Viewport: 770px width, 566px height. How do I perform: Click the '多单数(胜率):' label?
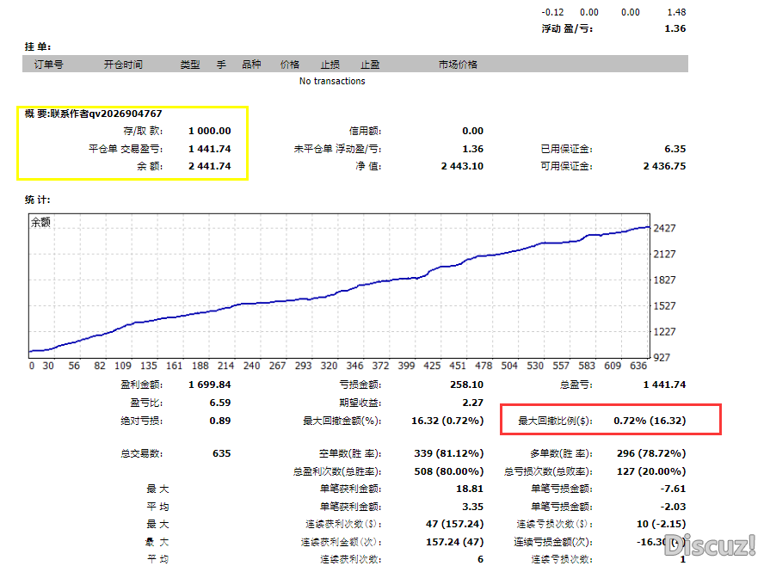coord(561,453)
